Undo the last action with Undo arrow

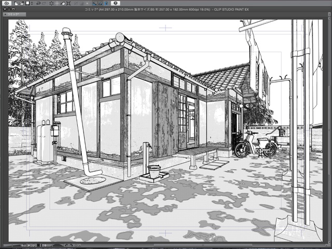click(x=38, y=3)
